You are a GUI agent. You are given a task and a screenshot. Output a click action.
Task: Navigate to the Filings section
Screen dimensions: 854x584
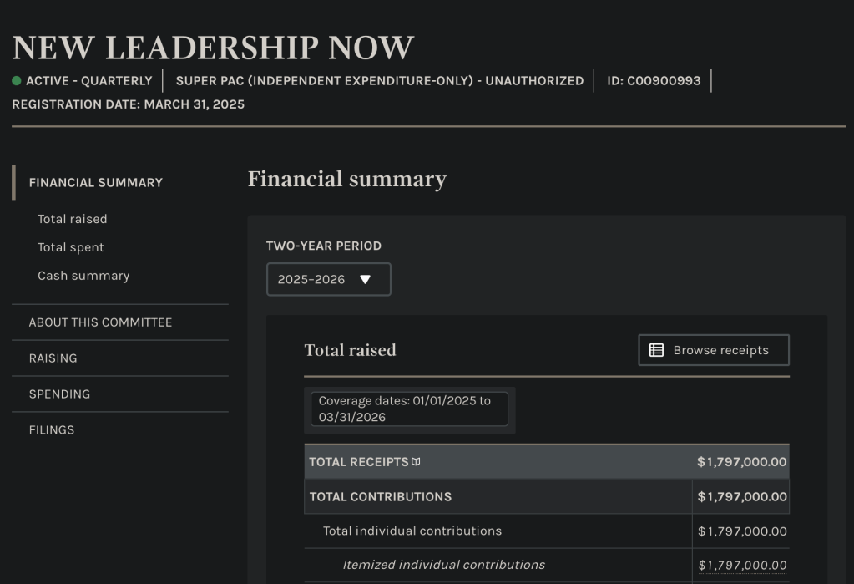tap(52, 430)
